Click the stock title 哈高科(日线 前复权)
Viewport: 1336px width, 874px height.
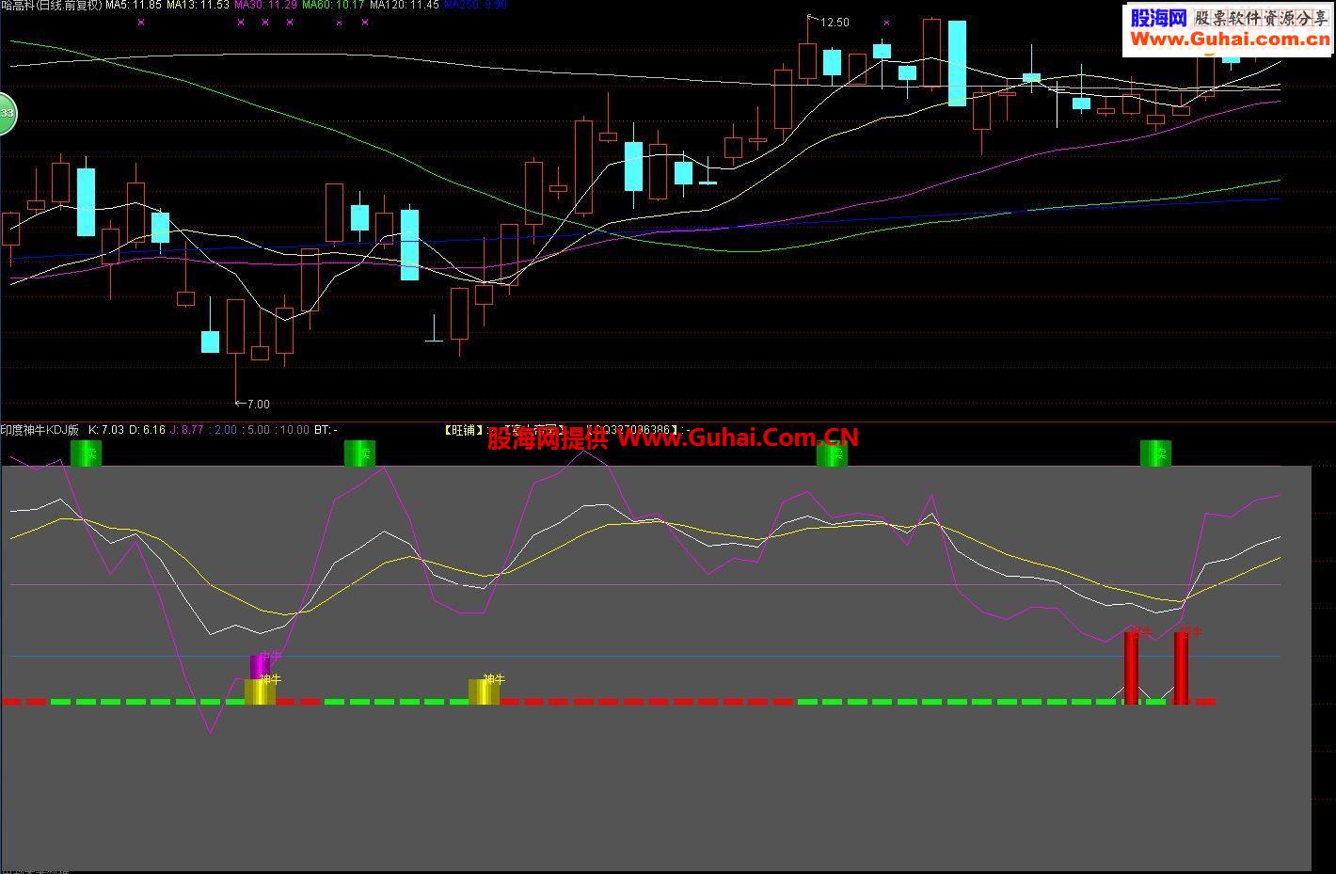51,6
